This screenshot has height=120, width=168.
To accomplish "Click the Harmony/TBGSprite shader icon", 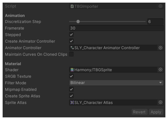I will click(x=72, y=70).
